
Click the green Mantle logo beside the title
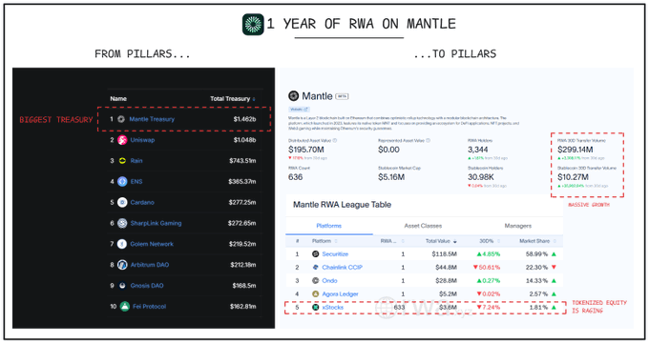point(253,25)
